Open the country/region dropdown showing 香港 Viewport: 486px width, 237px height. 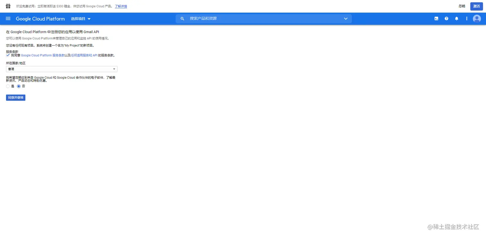(62, 69)
